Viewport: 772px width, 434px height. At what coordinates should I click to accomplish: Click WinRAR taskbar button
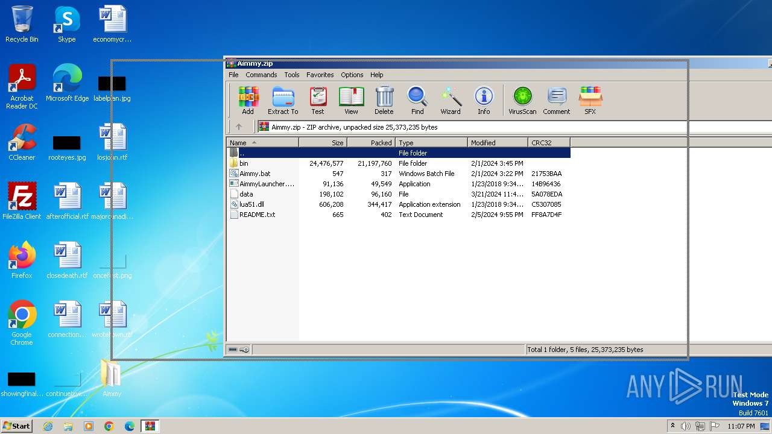[x=150, y=426]
